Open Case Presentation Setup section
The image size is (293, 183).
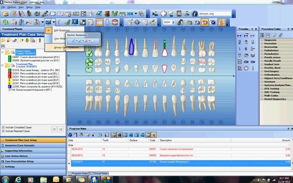coord(33,161)
